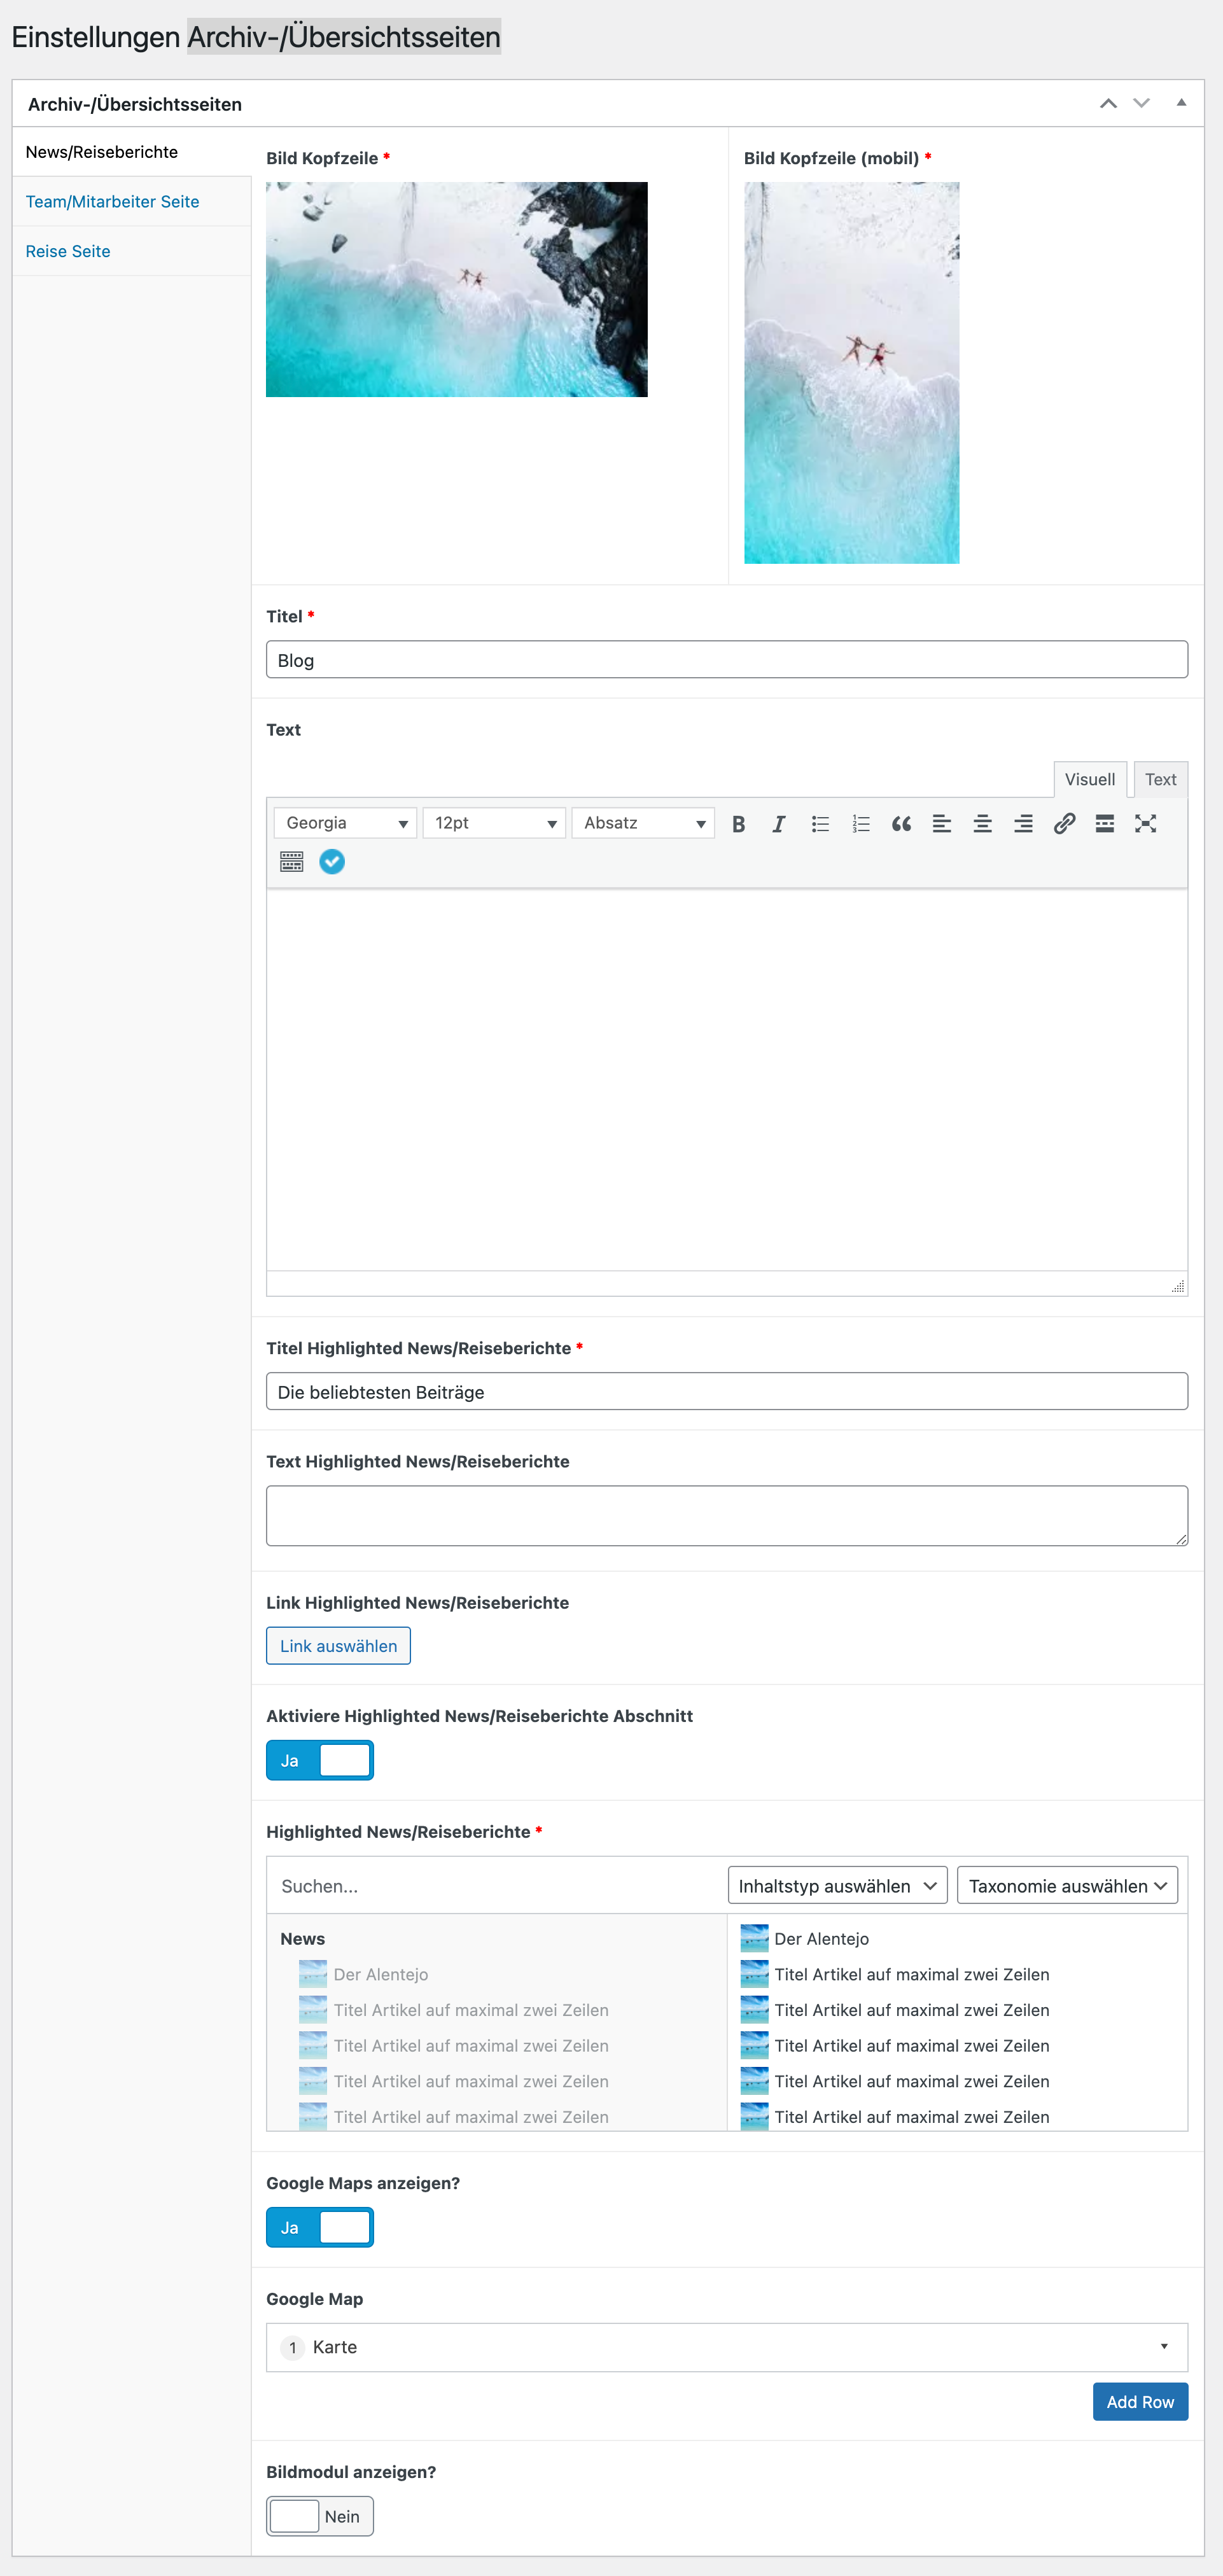Apply blockquote formatting

point(901,823)
